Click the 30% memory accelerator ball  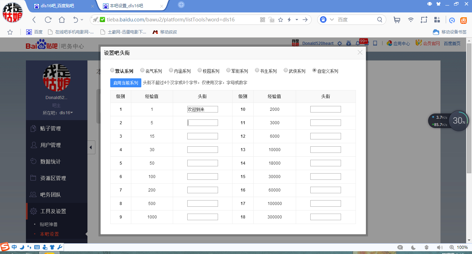pos(459,120)
